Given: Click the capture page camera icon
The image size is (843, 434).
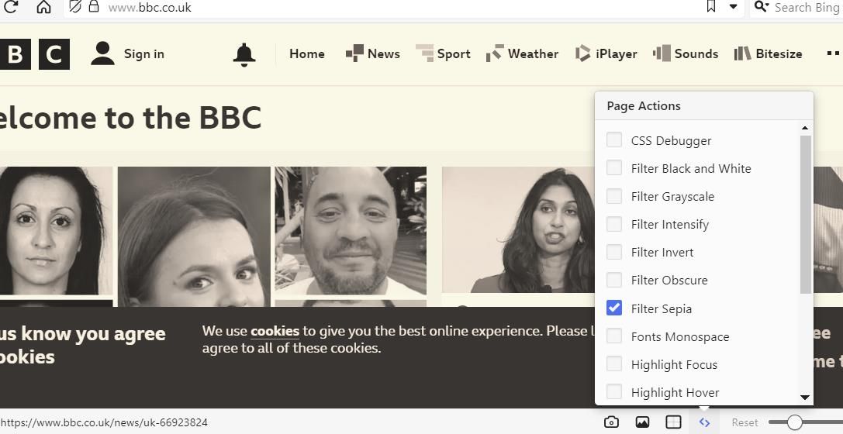Looking at the screenshot, I should pyautogui.click(x=611, y=422).
